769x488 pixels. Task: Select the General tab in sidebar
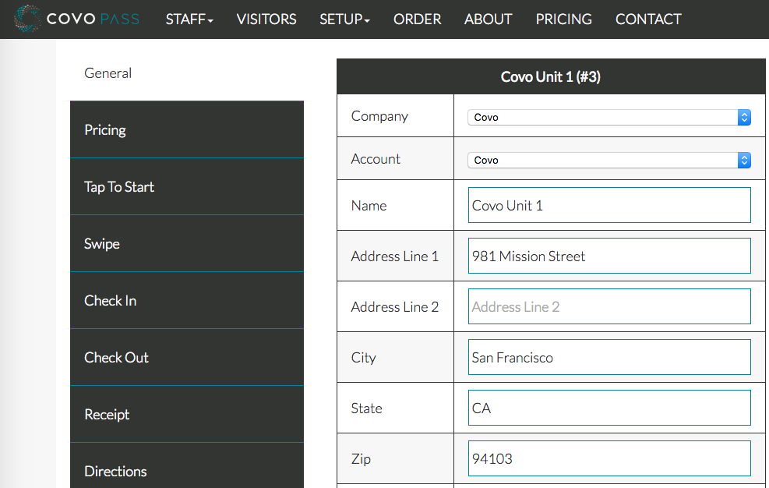(187, 72)
